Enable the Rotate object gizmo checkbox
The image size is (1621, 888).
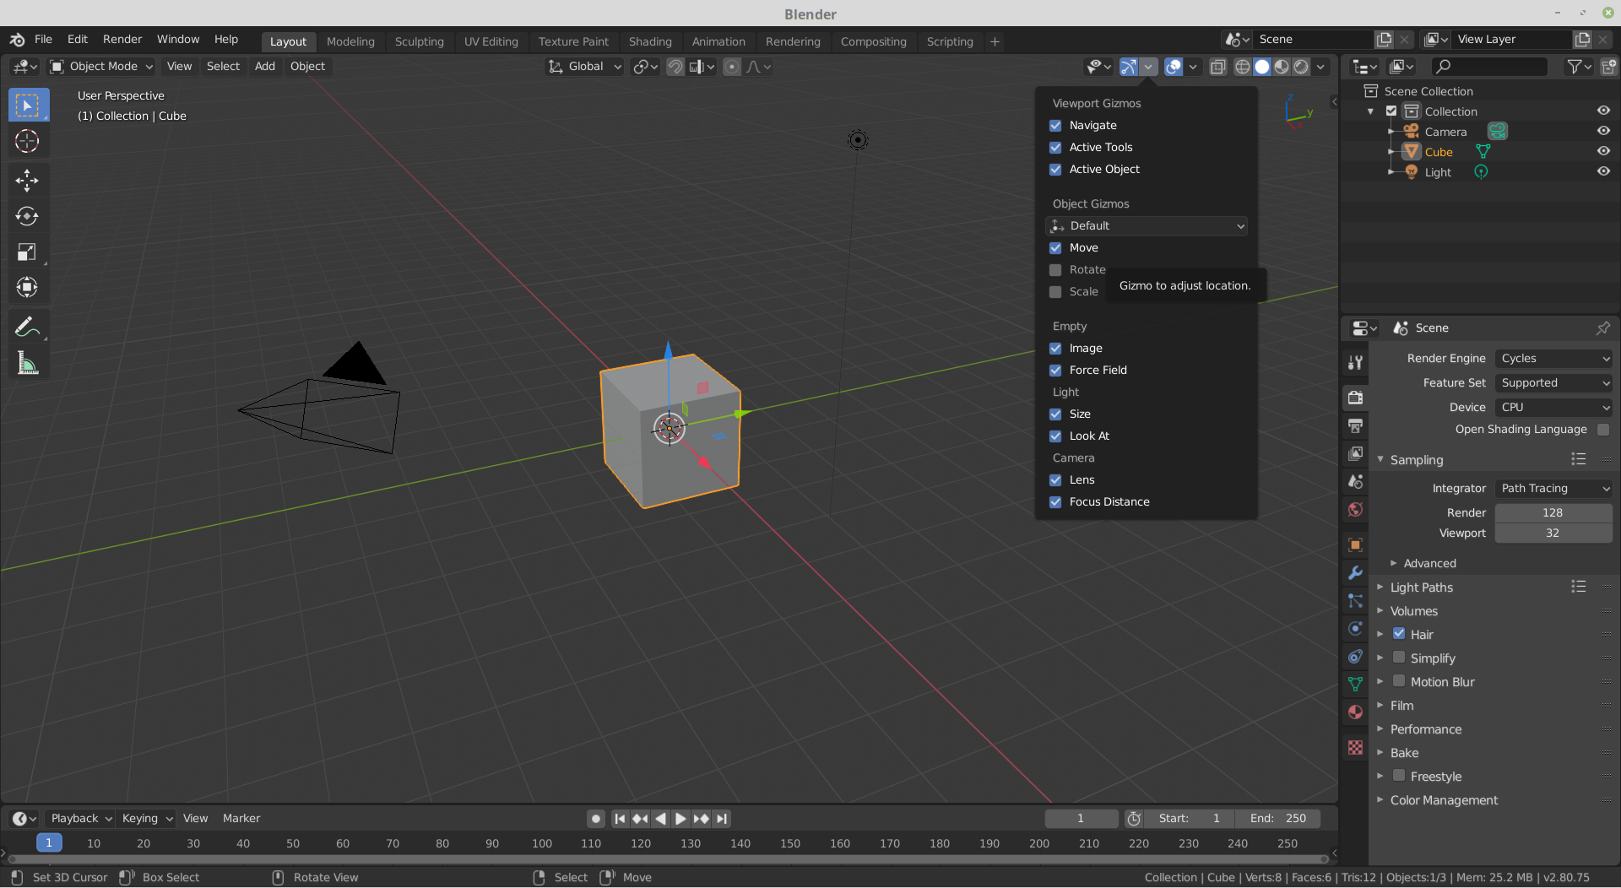[1055, 269]
